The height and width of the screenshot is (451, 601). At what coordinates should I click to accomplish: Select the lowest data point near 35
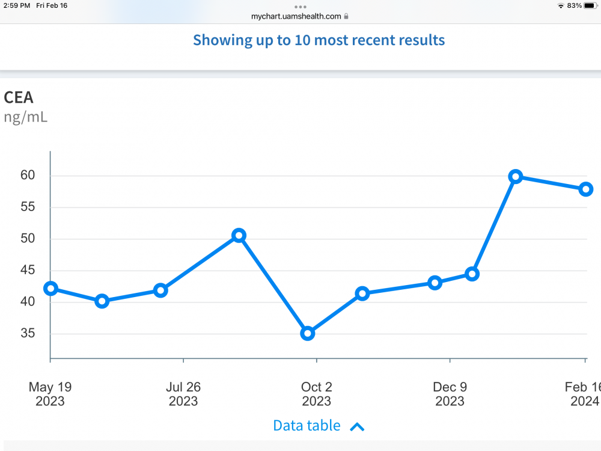tap(307, 333)
